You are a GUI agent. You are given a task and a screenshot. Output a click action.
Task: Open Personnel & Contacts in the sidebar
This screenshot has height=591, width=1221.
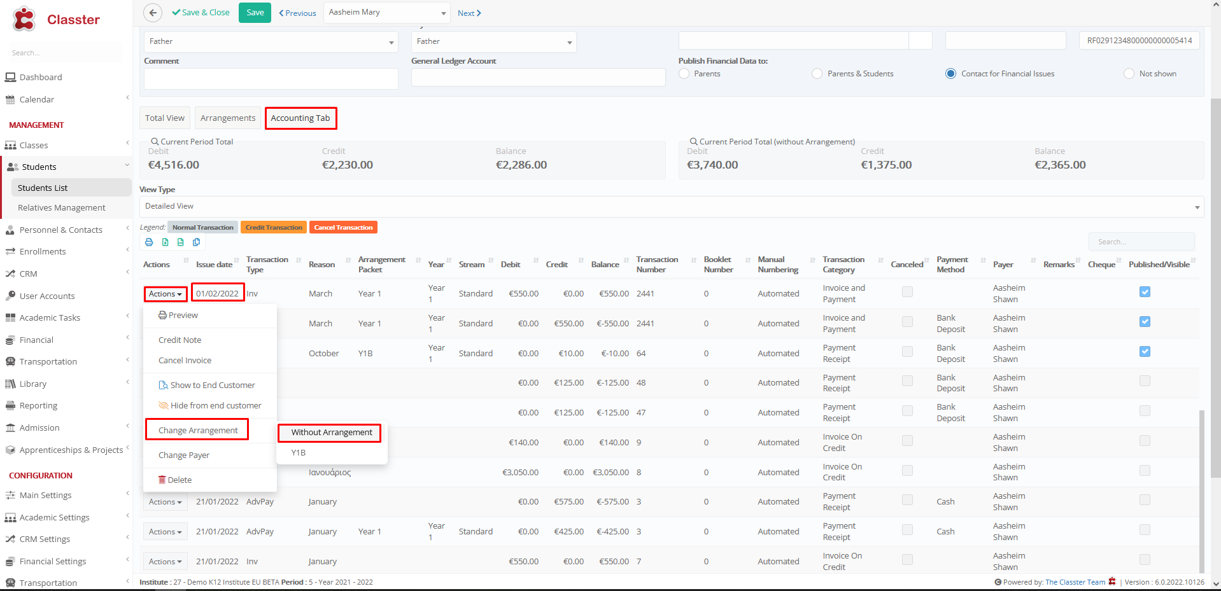(60, 230)
